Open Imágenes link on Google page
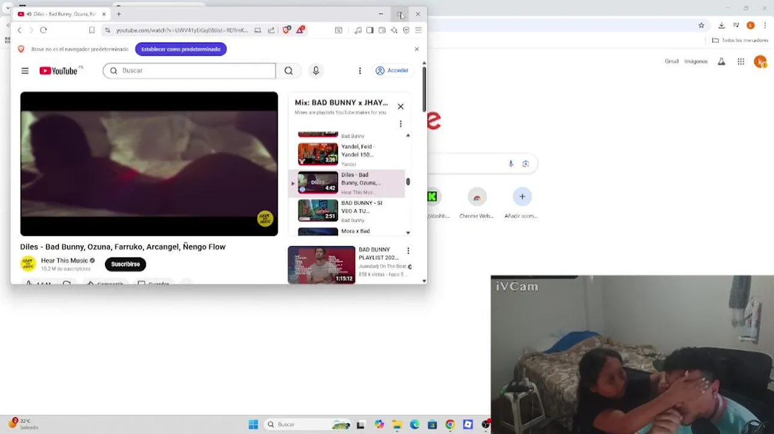 [696, 61]
